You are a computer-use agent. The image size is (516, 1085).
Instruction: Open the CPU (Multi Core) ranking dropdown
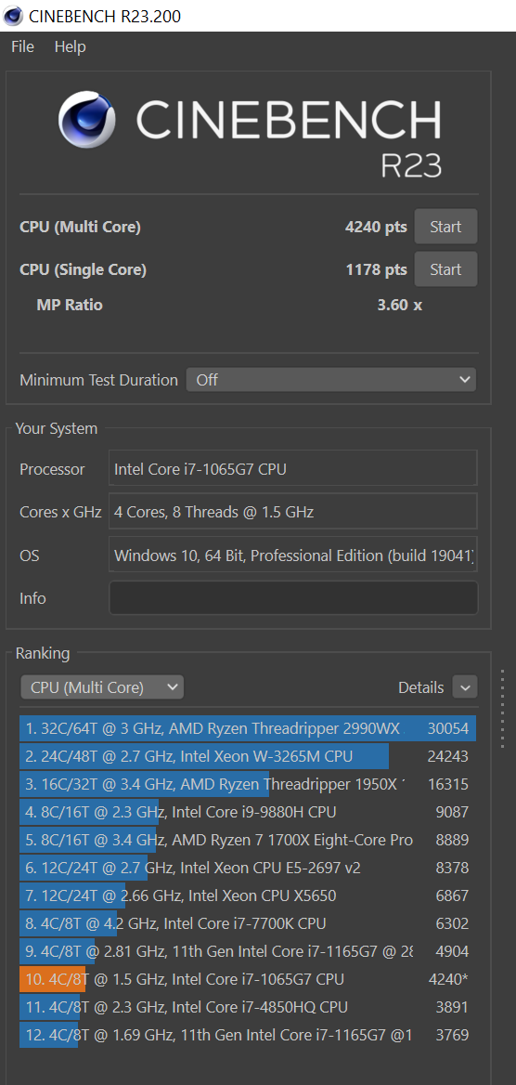click(x=102, y=687)
